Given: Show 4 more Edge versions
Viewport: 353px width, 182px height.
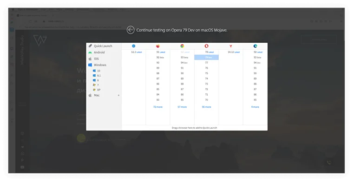Looking at the screenshot, I should click(255, 107).
